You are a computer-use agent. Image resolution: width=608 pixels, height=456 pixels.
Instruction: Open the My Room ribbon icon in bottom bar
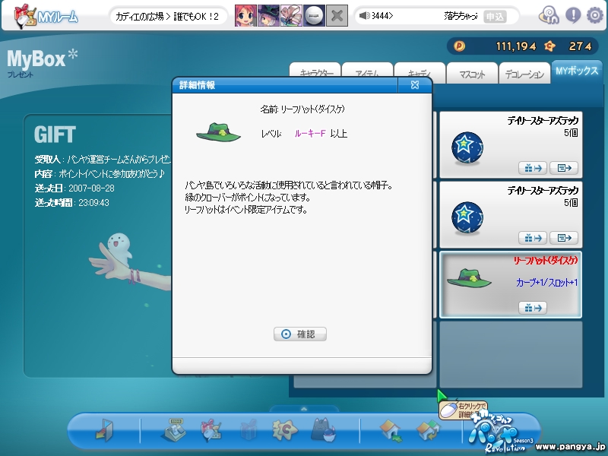pos(211,429)
